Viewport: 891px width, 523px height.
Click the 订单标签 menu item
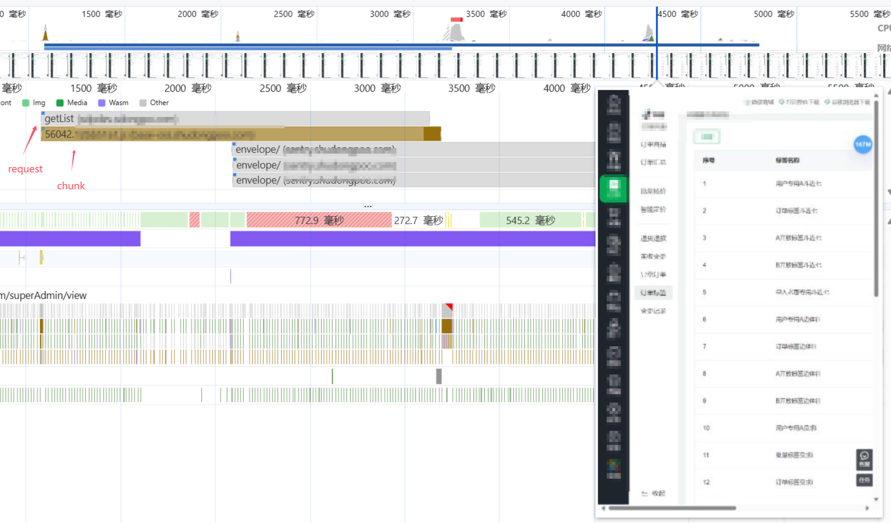(653, 293)
